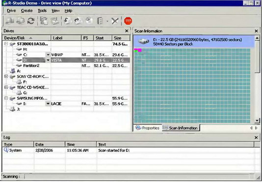Click the Scan drive toolbar icon

[55, 21]
